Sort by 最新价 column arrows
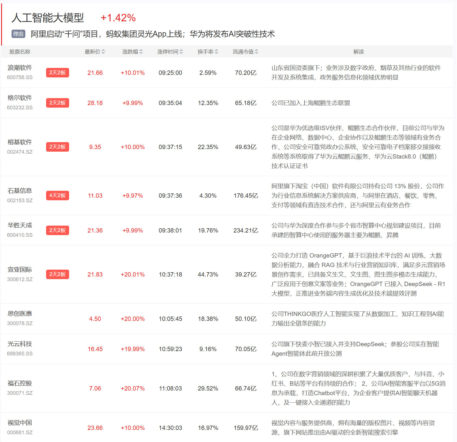 (103, 52)
